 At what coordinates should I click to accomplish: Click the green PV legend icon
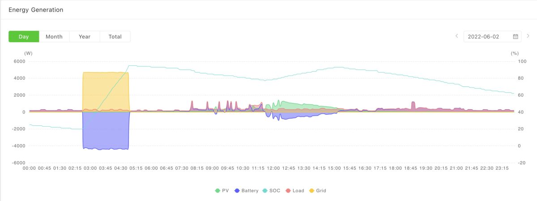click(217, 191)
